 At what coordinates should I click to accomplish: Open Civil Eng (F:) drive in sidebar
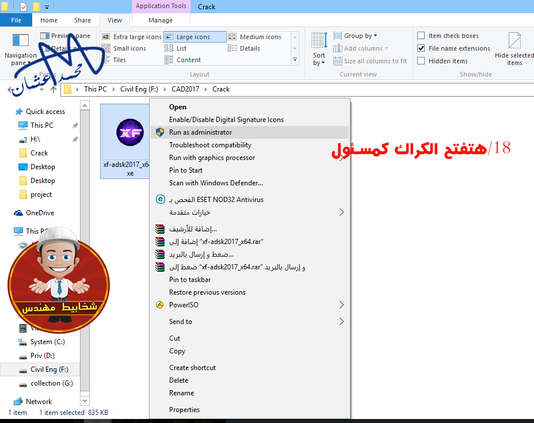40,369
